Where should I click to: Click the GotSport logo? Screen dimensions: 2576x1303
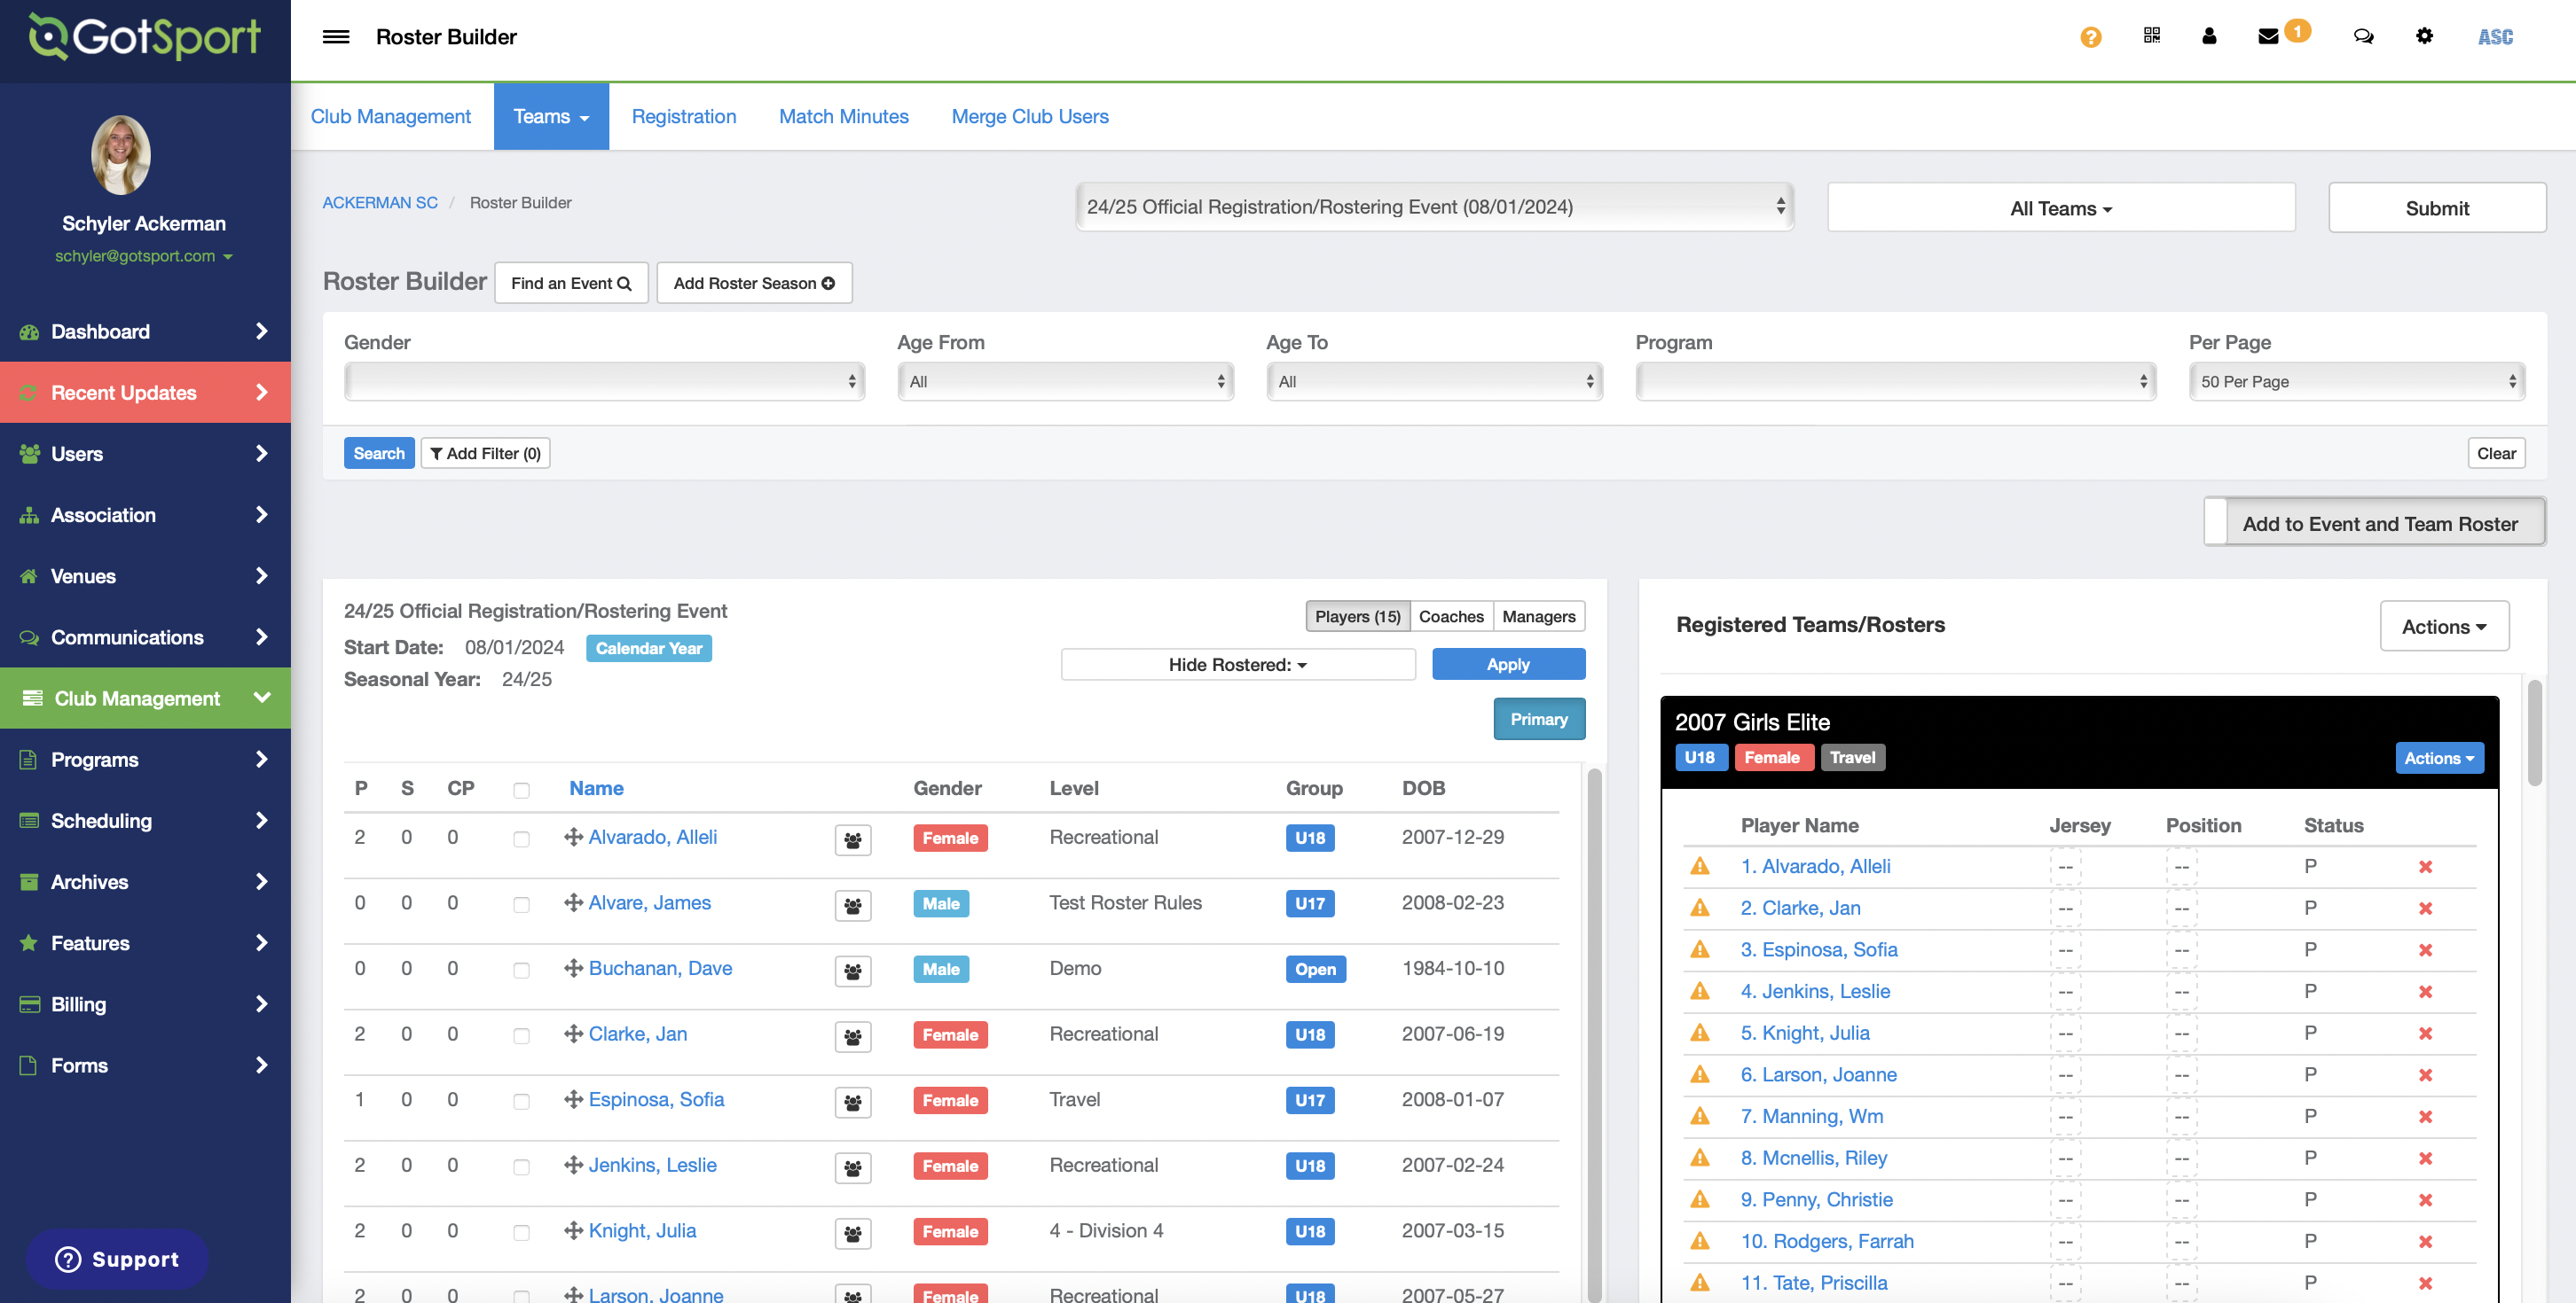click(x=145, y=37)
